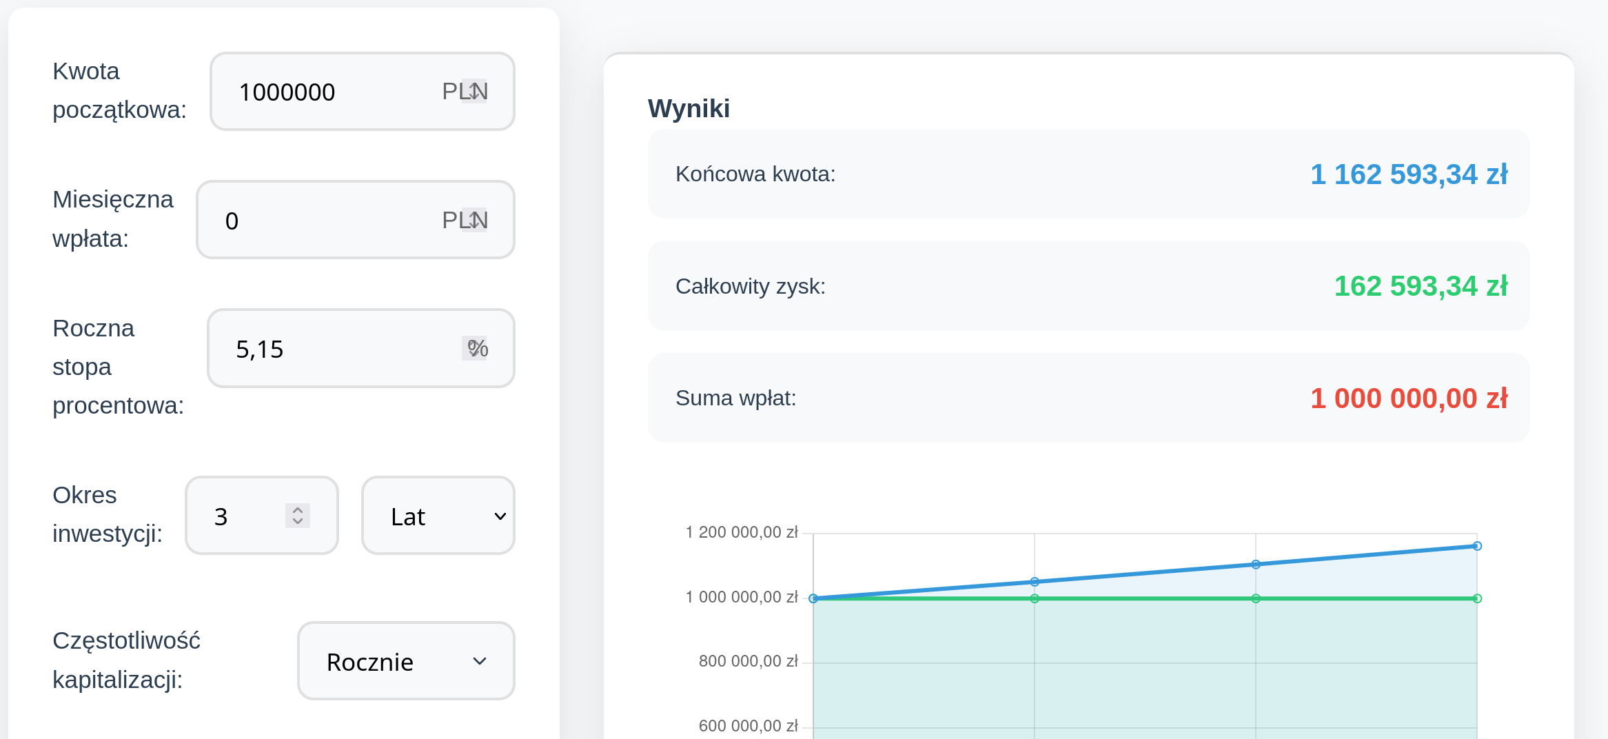Click the third blue data point on the chart

1256,565
